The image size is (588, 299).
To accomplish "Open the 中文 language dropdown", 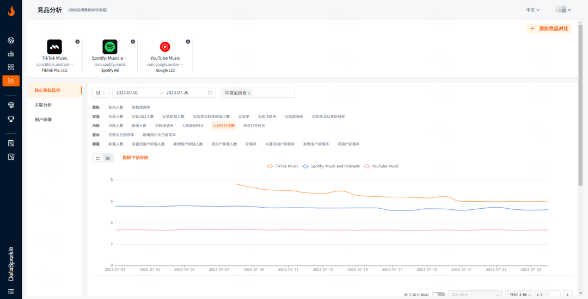I will (532, 10).
